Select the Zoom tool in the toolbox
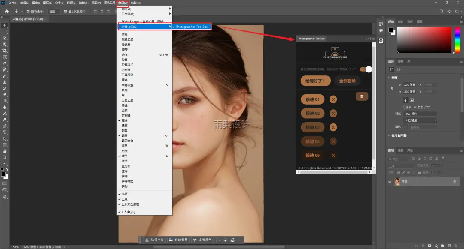 [5, 157]
